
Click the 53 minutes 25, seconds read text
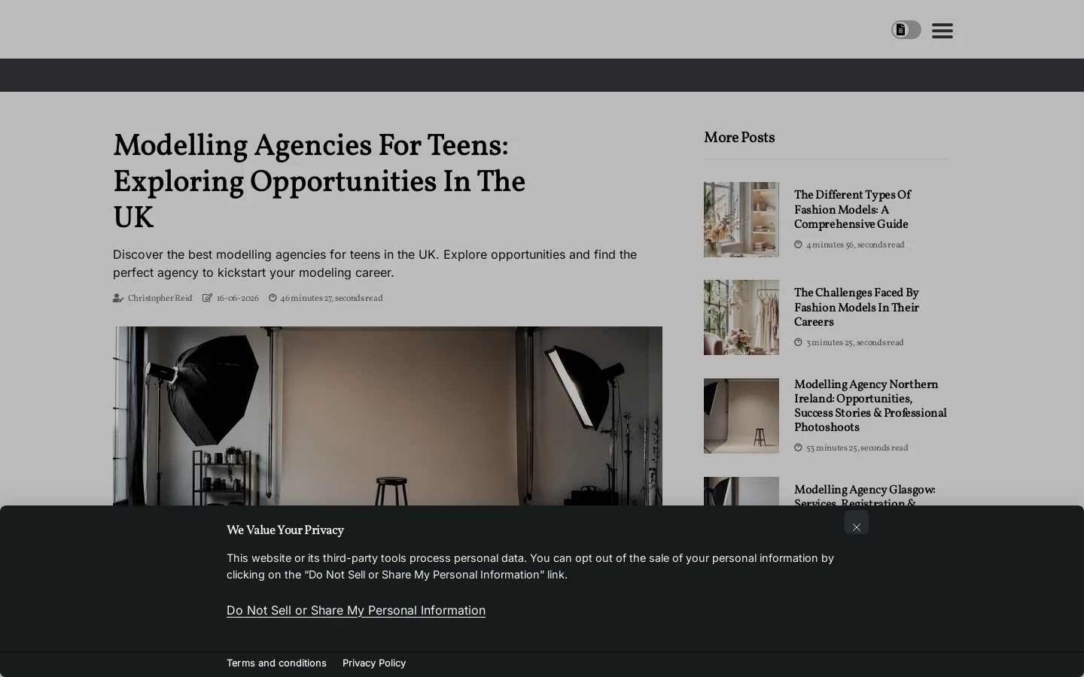pyautogui.click(x=857, y=448)
